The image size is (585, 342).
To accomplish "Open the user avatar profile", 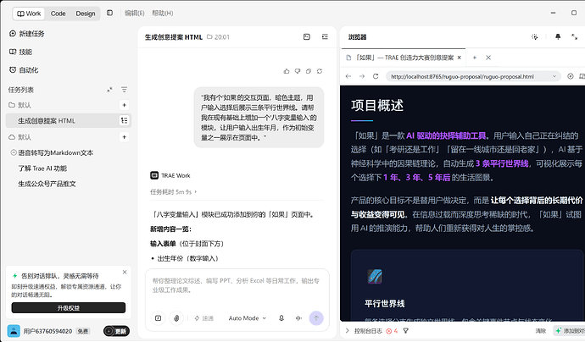I will click(x=14, y=331).
